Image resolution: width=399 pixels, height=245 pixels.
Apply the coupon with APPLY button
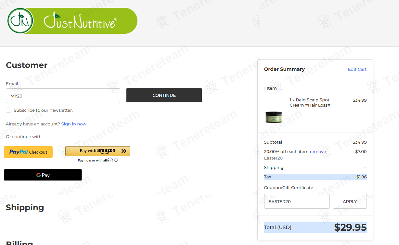click(350, 201)
